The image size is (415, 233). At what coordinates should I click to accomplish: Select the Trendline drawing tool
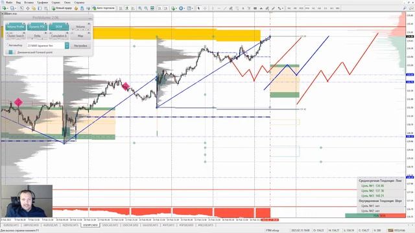tap(225, 8)
